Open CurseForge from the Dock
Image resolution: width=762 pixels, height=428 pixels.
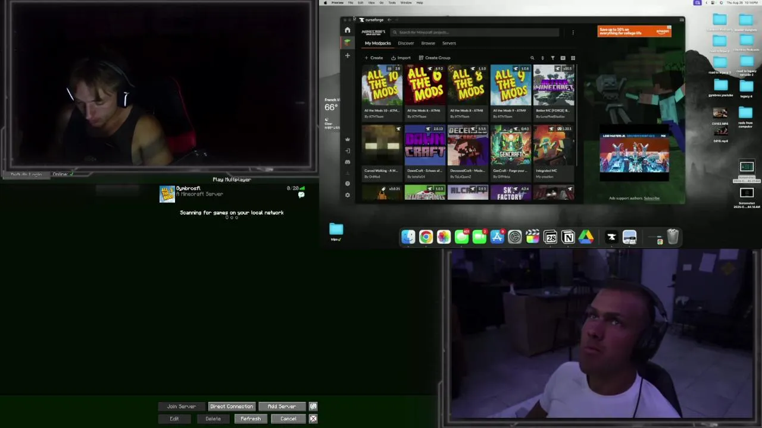click(x=611, y=237)
